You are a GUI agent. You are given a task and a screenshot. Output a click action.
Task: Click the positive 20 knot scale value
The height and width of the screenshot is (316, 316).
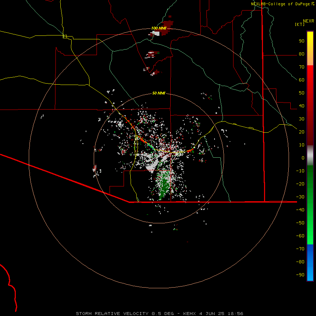click(302, 132)
